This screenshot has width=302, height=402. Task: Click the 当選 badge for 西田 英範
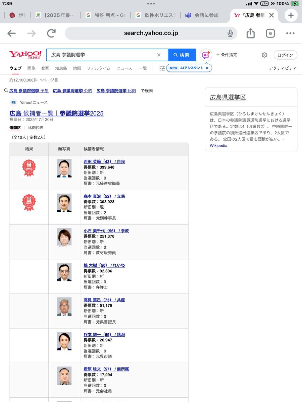[29, 168]
